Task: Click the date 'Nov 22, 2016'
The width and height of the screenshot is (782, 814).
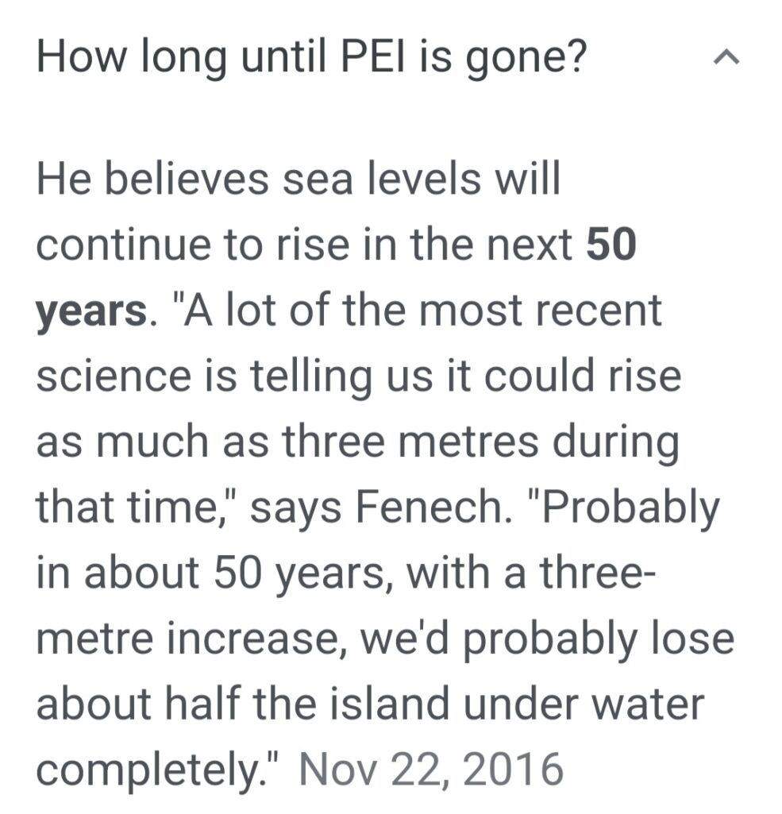Action: coord(431,770)
